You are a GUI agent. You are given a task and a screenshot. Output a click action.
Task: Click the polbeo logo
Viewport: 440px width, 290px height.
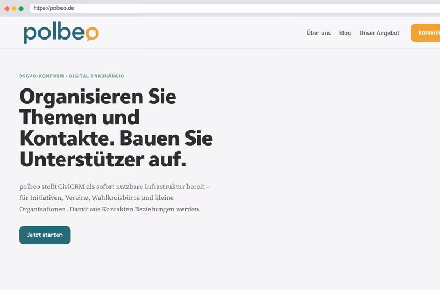(61, 32)
